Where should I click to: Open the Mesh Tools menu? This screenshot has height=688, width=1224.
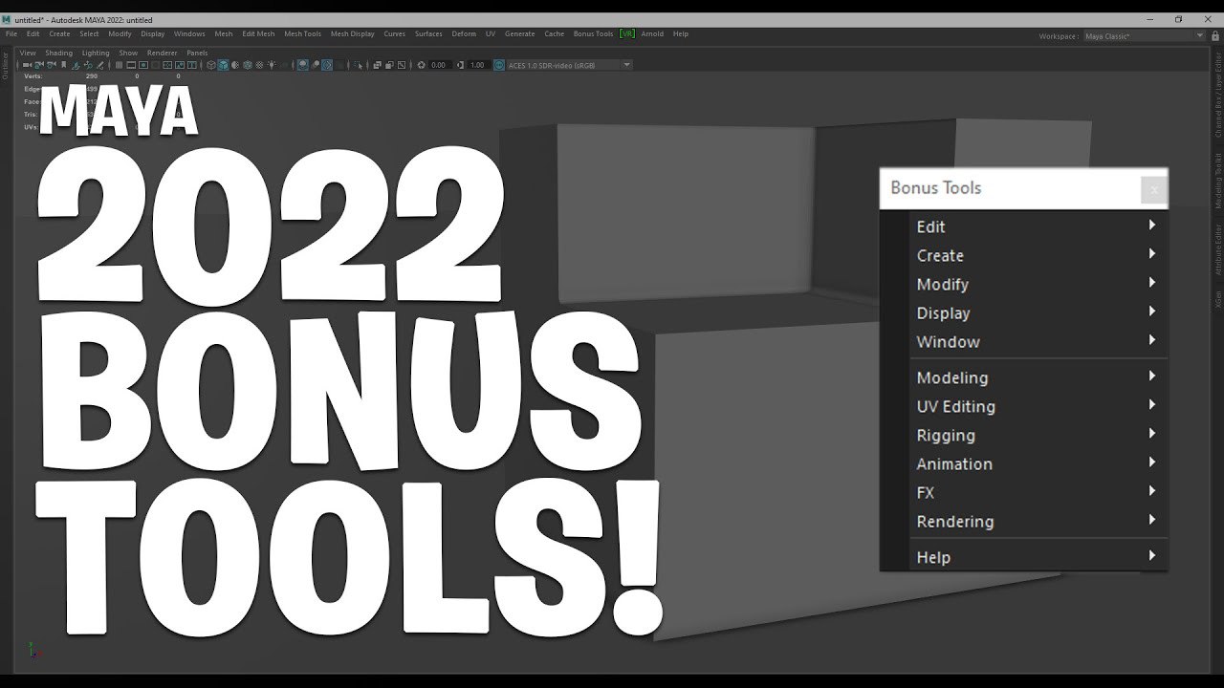302,33
